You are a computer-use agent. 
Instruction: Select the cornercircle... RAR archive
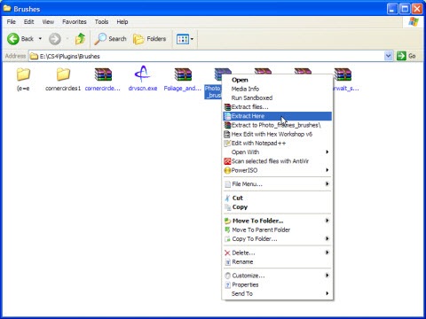click(x=103, y=80)
